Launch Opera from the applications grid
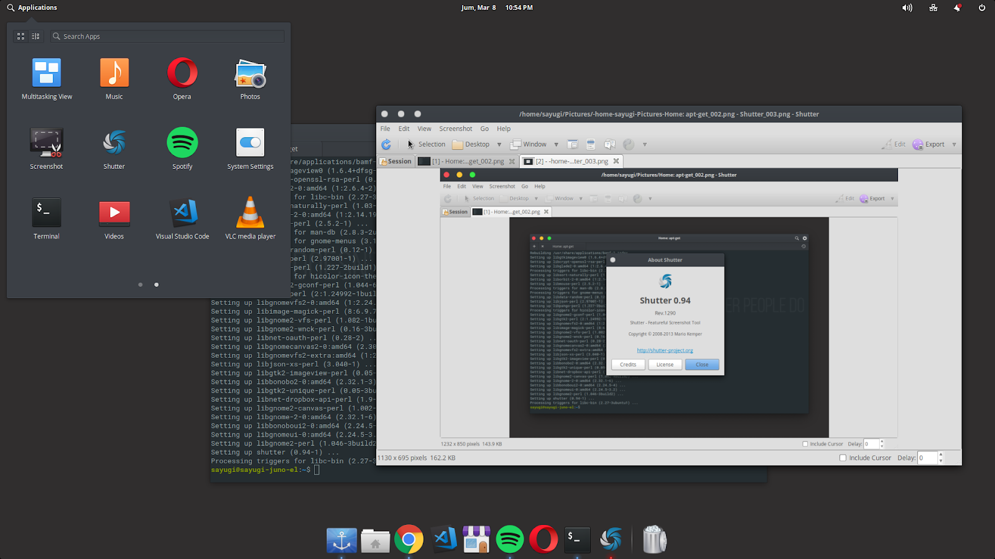Viewport: 995px width, 559px height. [182, 79]
